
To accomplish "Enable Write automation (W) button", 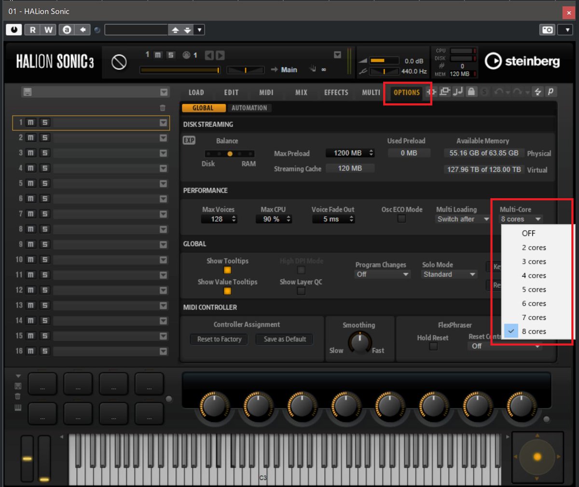I will click(48, 30).
